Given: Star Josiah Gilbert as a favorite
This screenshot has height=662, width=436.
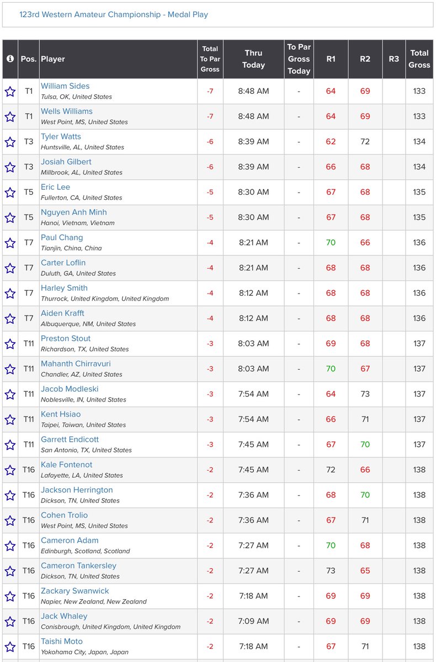Looking at the screenshot, I should 10,167.
